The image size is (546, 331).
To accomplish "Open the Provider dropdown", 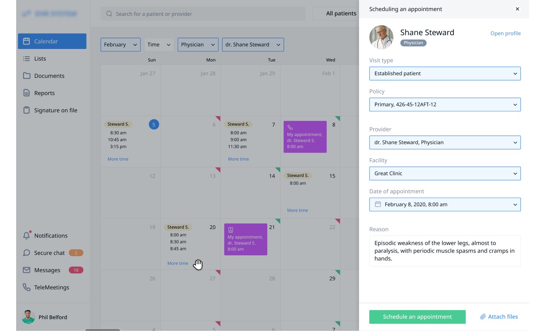I will [x=445, y=142].
